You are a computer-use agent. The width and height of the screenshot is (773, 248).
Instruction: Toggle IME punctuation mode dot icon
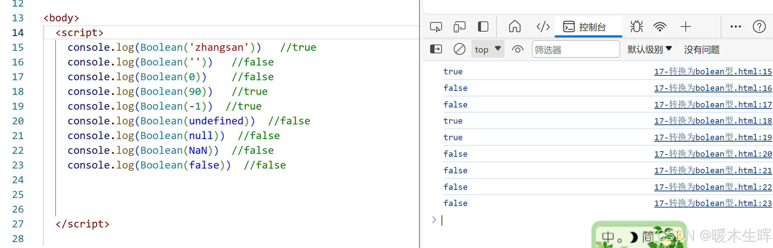point(620,240)
